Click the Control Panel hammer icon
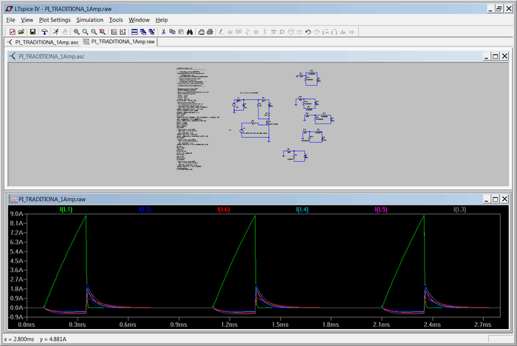 coord(44,32)
